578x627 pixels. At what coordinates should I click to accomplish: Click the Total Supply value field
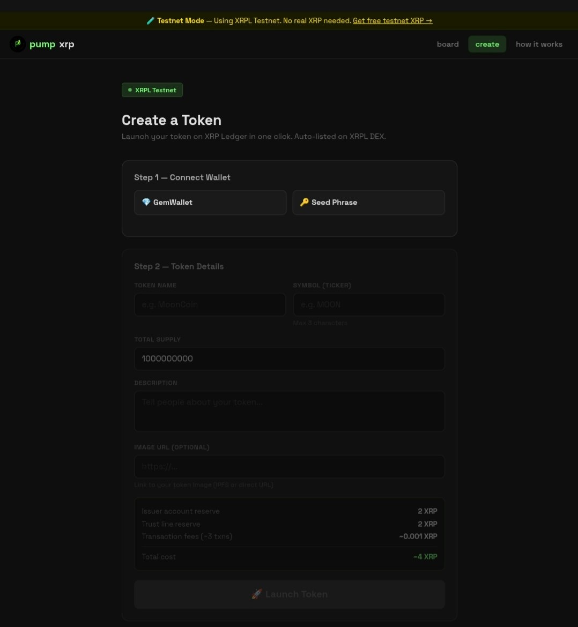(x=289, y=359)
